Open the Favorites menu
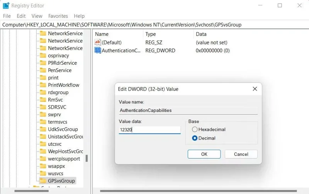This screenshot has width=309, height=194. coord(58,16)
